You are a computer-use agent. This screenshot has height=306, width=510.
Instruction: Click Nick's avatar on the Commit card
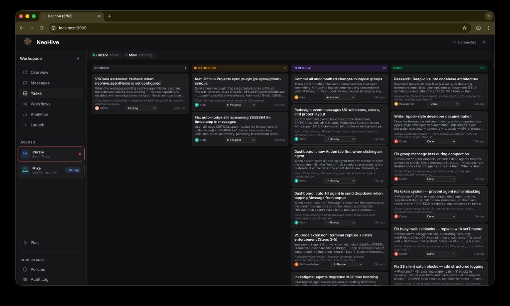pos(296,97)
